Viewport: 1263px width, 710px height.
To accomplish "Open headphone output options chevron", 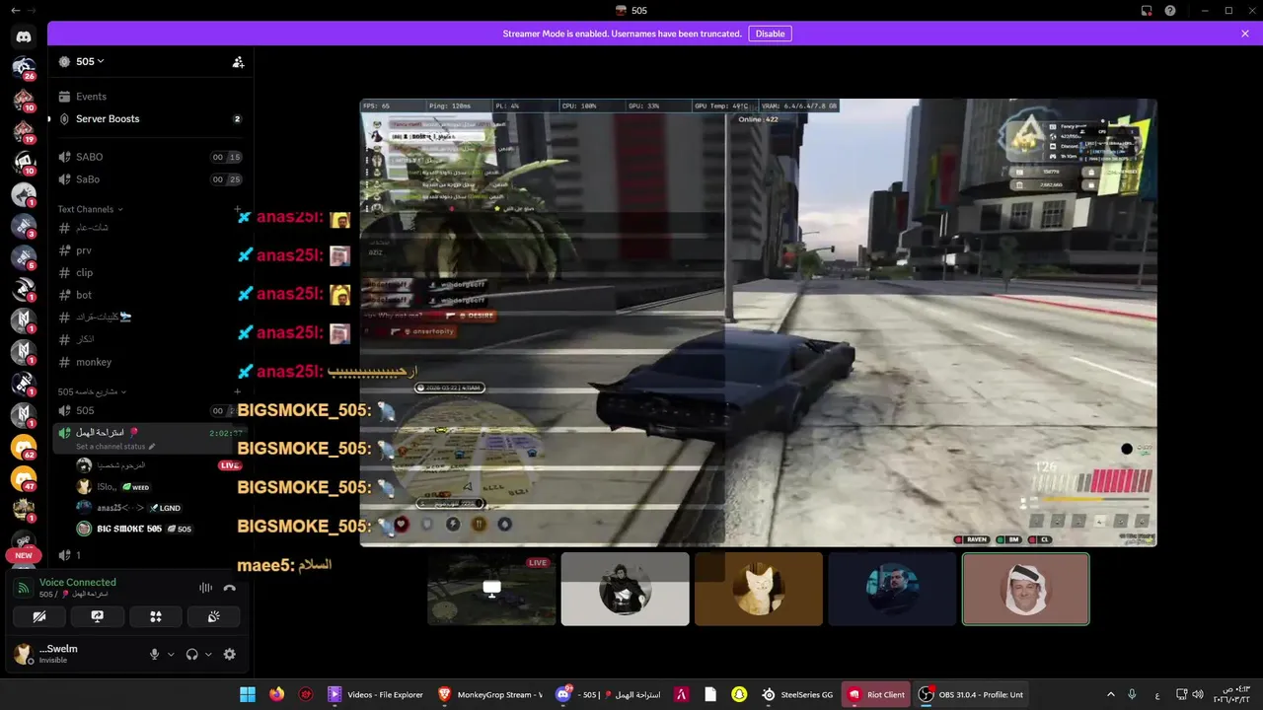I will (x=208, y=654).
